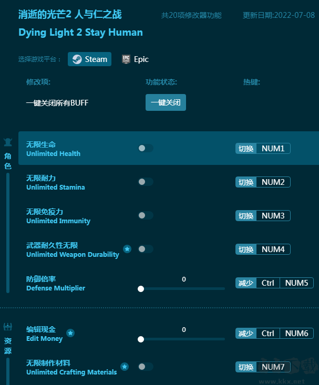Click the character helmet icon in the sidebar

click(x=8, y=142)
